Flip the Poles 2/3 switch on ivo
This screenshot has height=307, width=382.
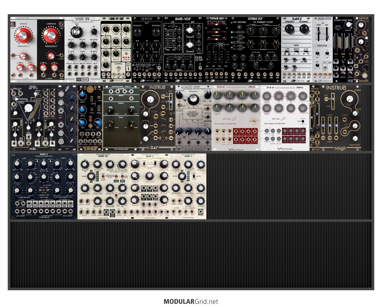pos(61,118)
